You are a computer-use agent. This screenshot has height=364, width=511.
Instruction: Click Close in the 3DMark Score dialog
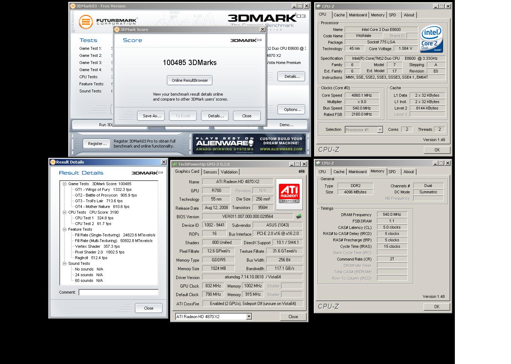tap(247, 116)
